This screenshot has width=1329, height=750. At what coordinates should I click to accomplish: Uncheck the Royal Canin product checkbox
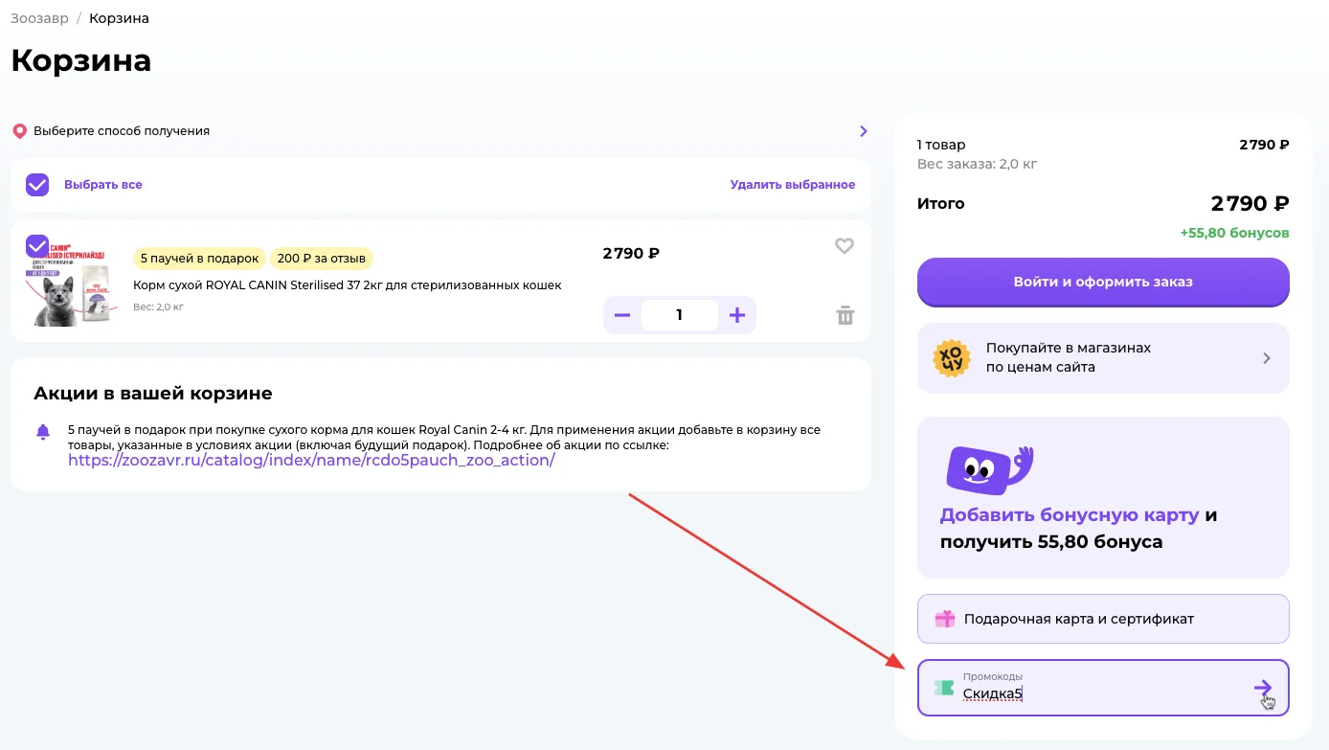37,246
